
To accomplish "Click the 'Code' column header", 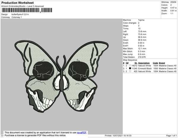I will point(155,63).
